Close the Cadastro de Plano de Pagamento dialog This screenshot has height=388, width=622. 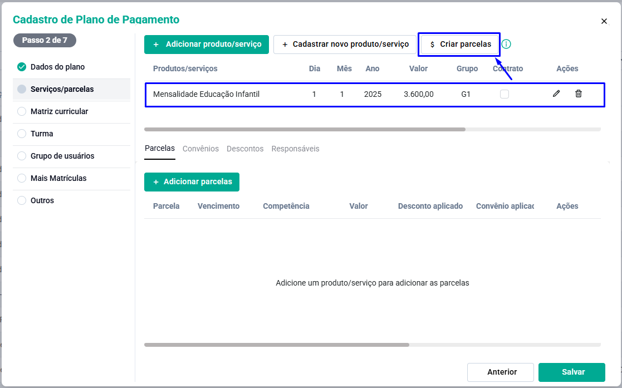pyautogui.click(x=604, y=21)
